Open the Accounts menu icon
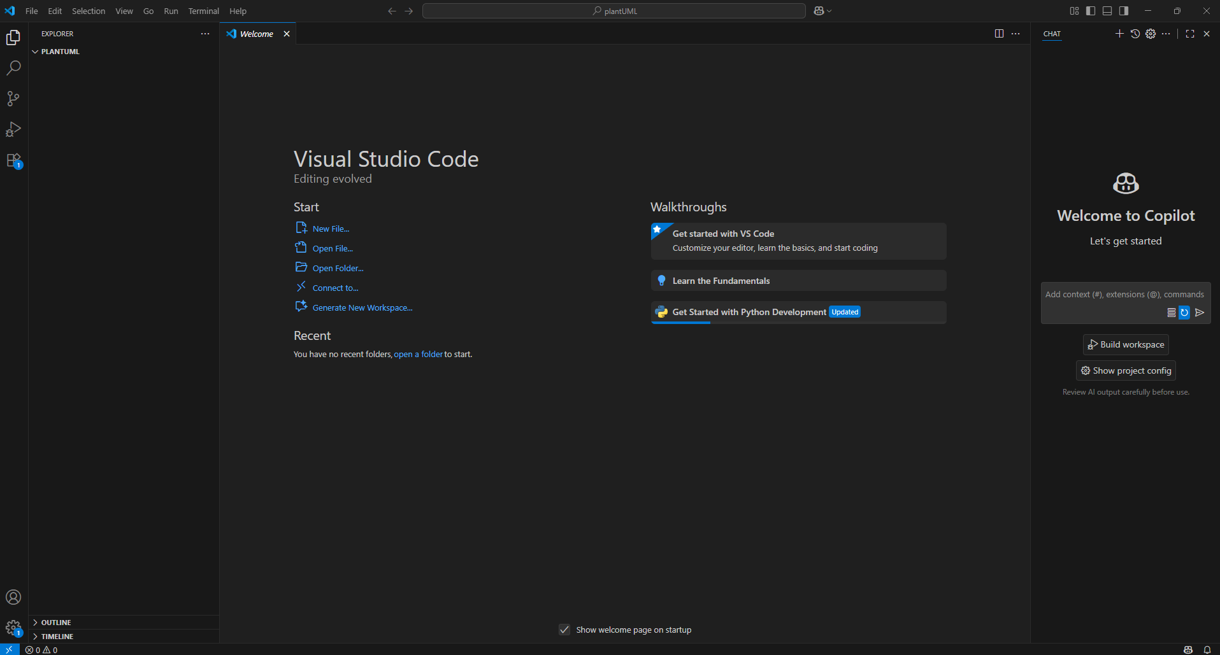The width and height of the screenshot is (1220, 655). 13,597
